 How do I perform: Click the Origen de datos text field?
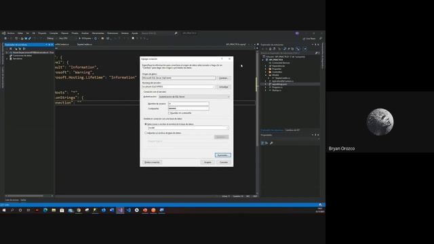click(178, 78)
